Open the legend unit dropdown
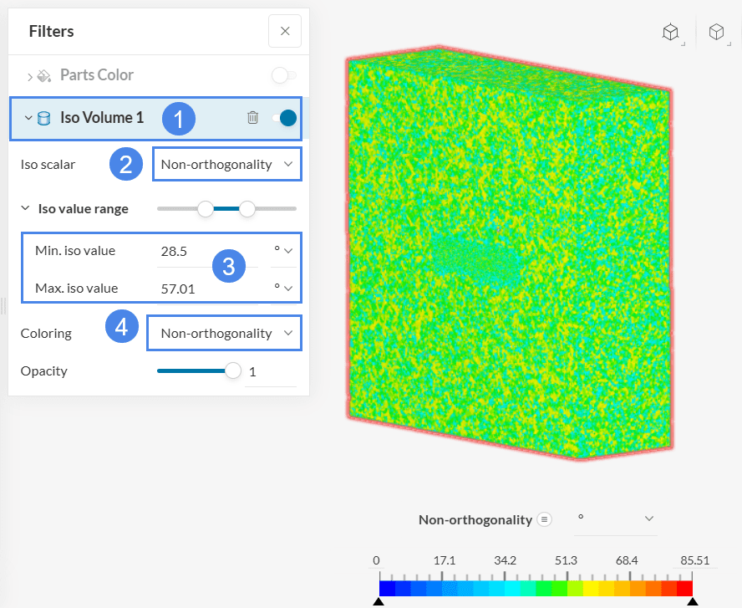This screenshot has height=608, width=742. [614, 519]
